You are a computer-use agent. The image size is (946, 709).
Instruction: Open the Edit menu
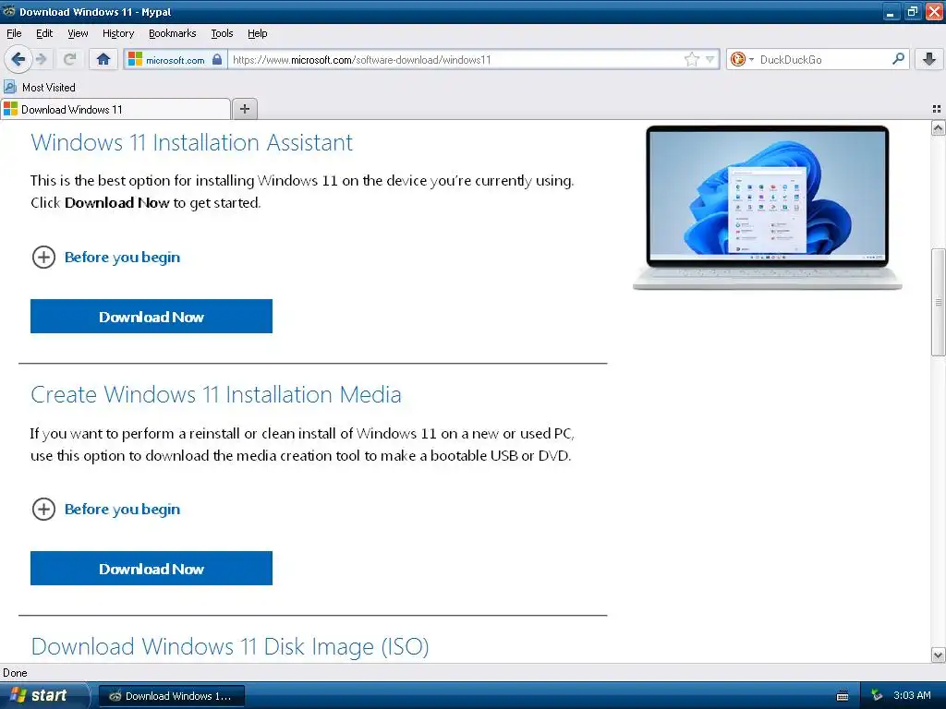coord(44,33)
